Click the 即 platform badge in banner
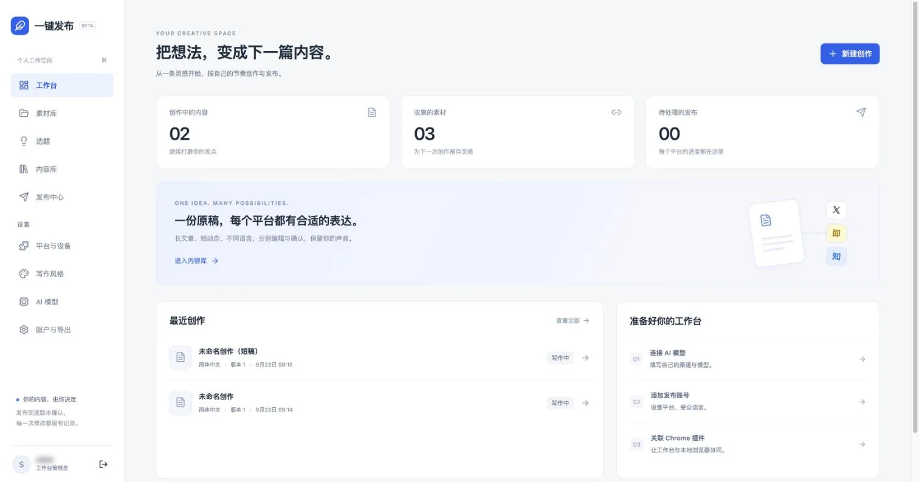The image size is (919, 482). click(836, 233)
